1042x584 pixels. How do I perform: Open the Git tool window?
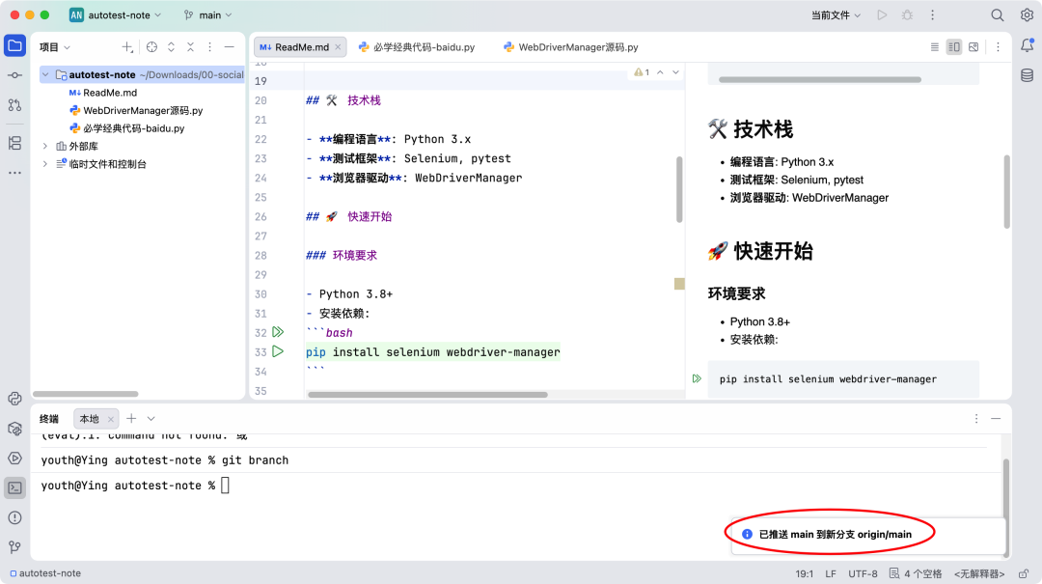14,547
